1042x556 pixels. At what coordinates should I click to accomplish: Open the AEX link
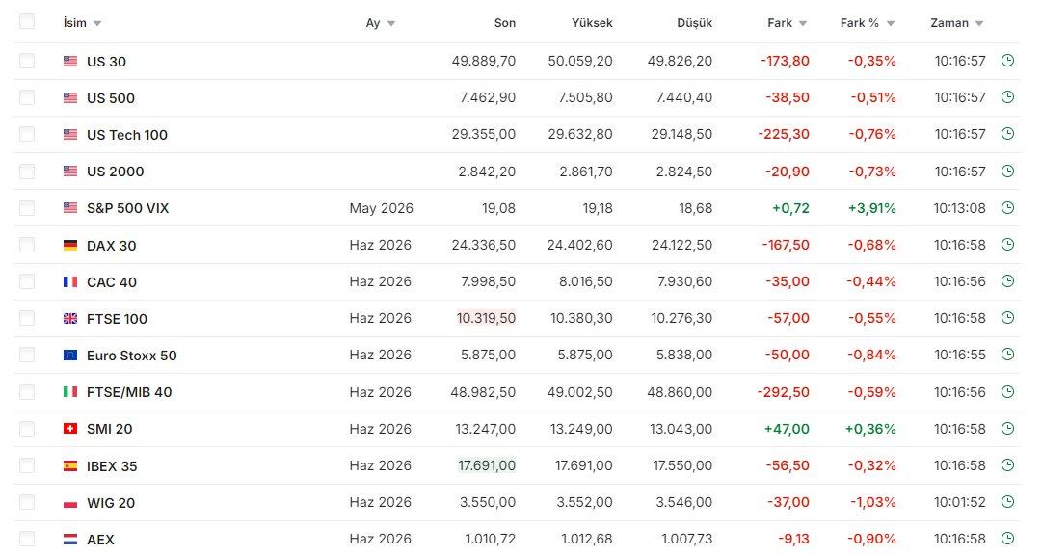[100, 540]
